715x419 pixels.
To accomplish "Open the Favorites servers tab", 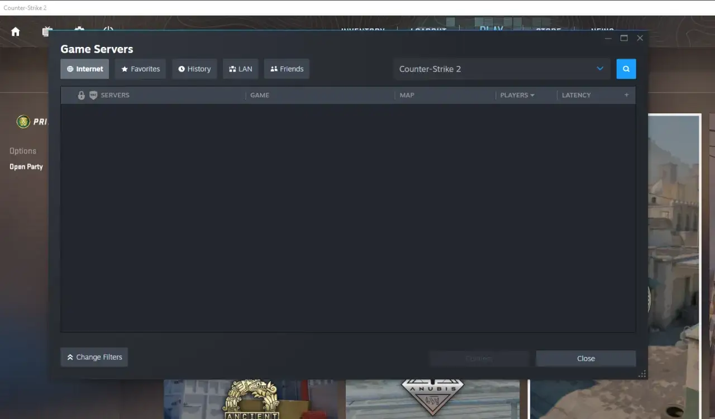I will pyautogui.click(x=140, y=69).
